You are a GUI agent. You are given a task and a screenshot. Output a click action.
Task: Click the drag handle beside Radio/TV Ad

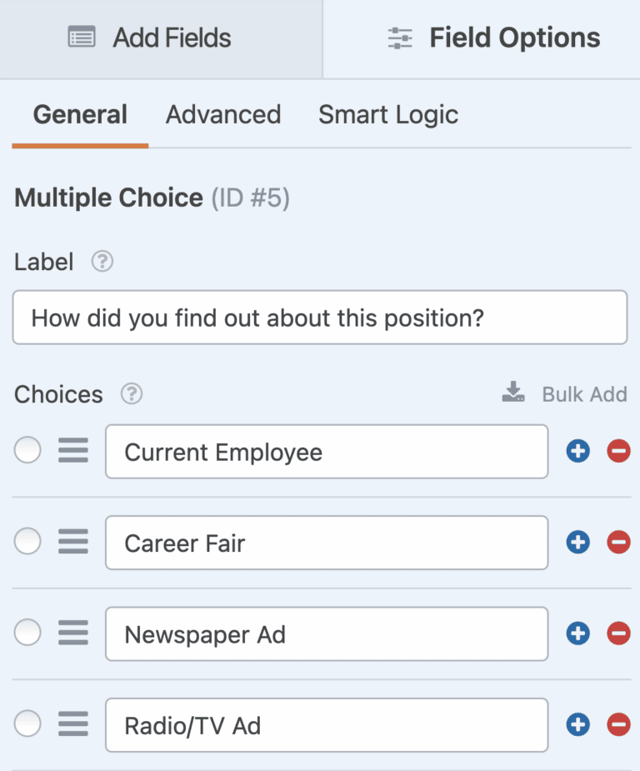tap(72, 723)
